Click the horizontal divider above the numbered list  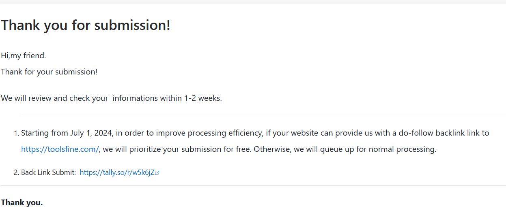click(x=263, y=116)
